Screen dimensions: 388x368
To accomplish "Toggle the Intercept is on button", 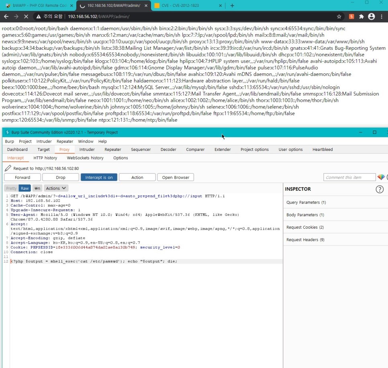I will pos(99,177).
